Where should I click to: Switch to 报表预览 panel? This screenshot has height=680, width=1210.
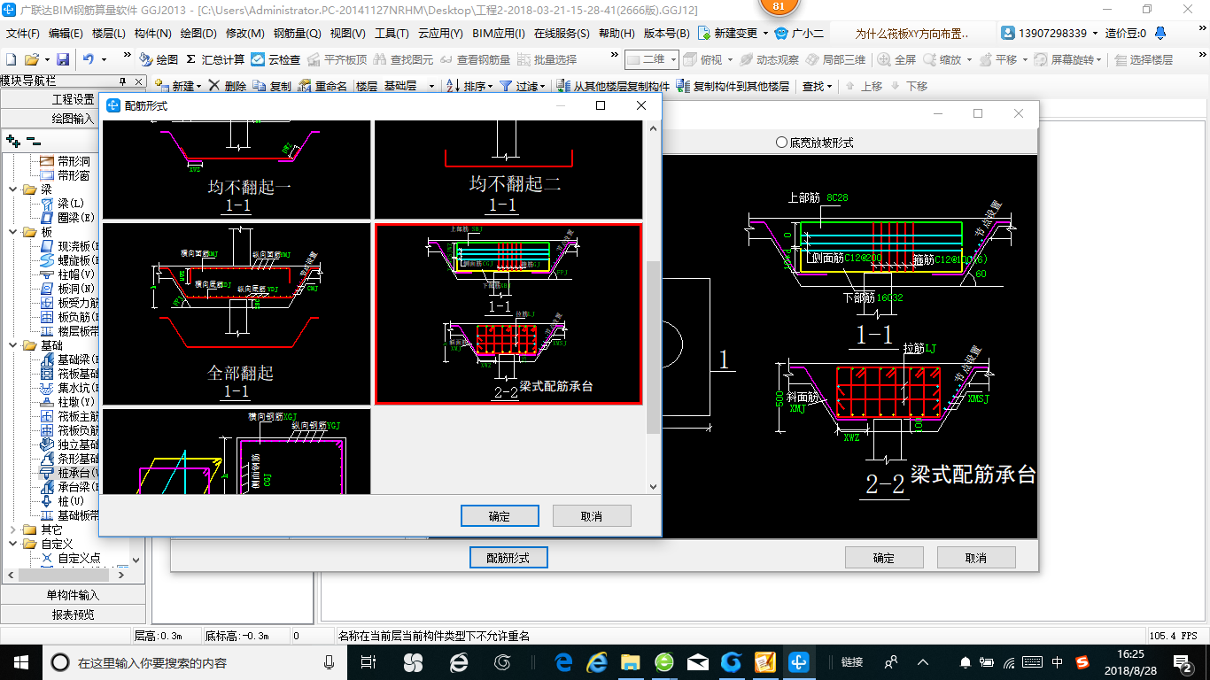coord(73,614)
